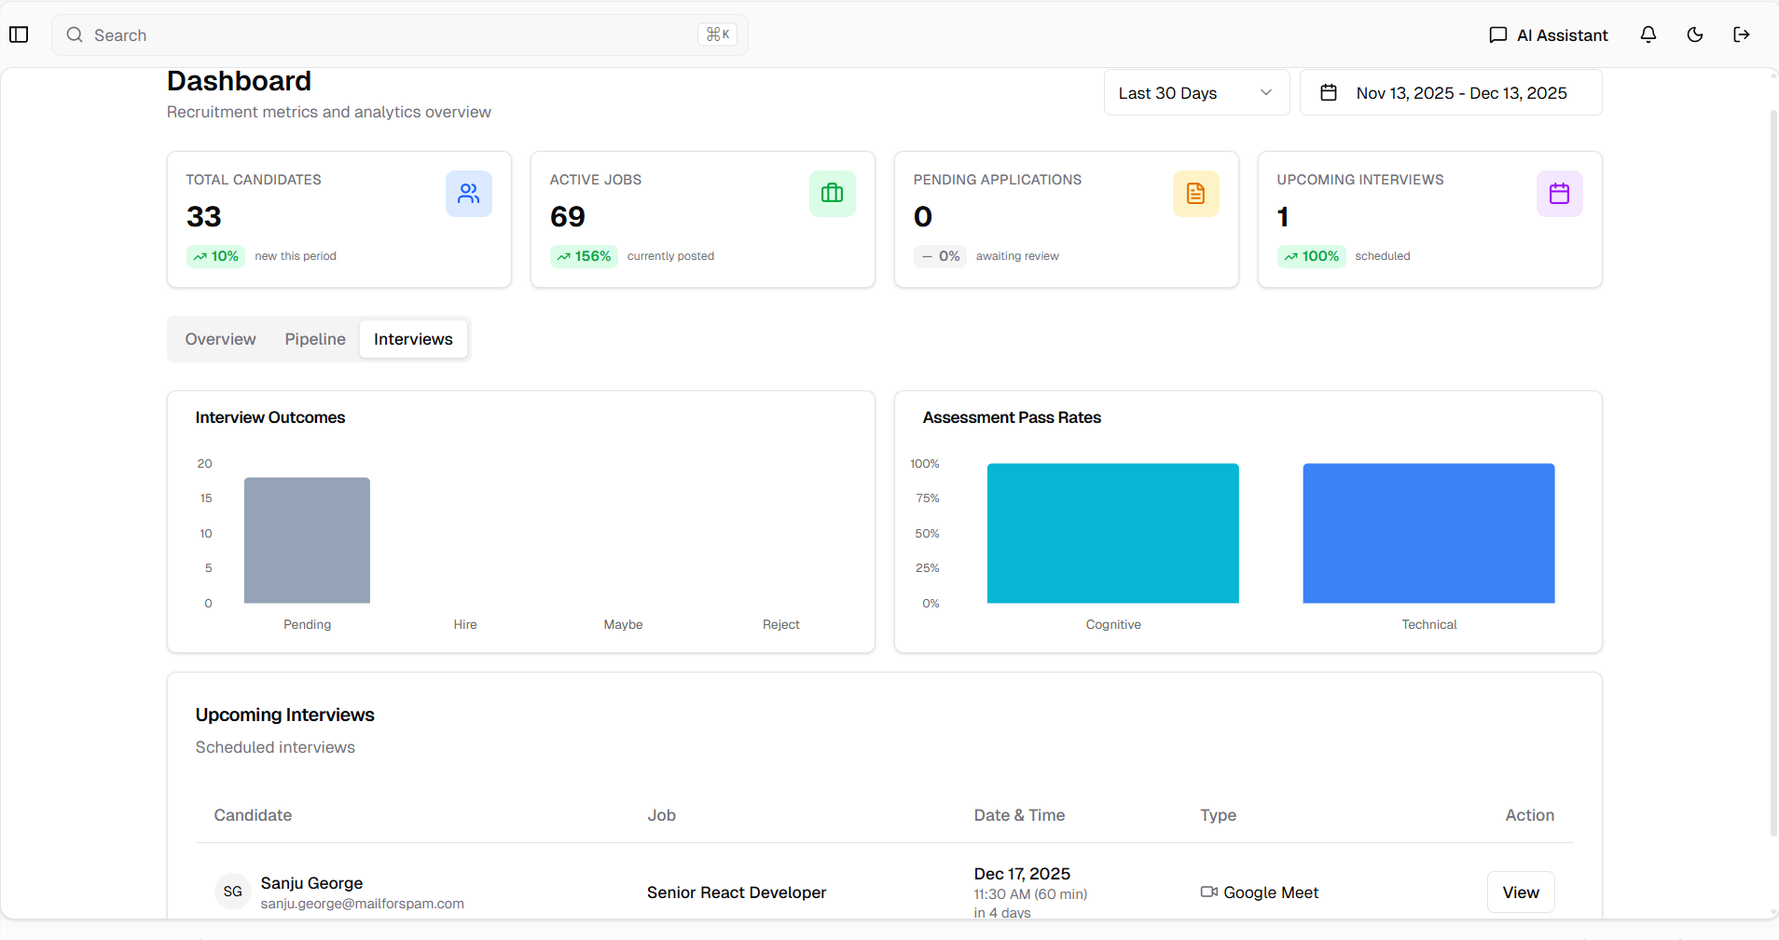This screenshot has width=1779, height=940.
Task: Open the AI Assistant
Action: tap(1547, 34)
